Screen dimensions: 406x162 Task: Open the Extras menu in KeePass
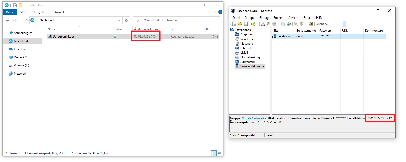(x=307, y=18)
